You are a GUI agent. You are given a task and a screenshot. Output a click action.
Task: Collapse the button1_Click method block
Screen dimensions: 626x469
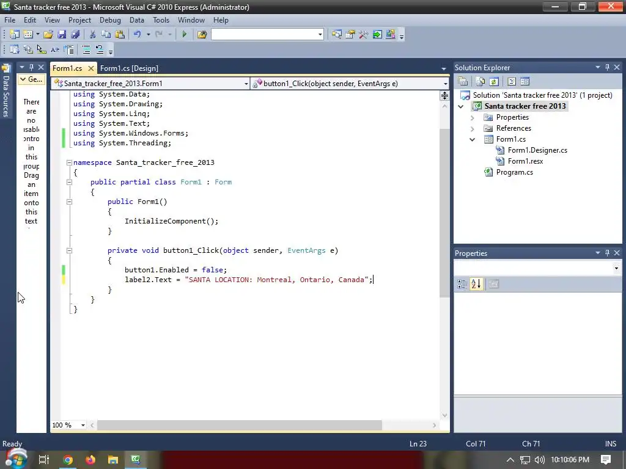click(69, 251)
